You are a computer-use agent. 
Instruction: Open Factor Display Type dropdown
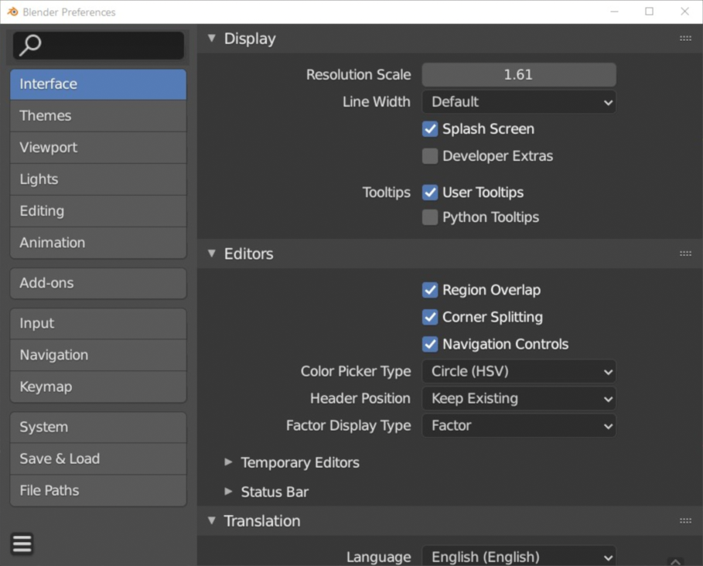click(519, 426)
